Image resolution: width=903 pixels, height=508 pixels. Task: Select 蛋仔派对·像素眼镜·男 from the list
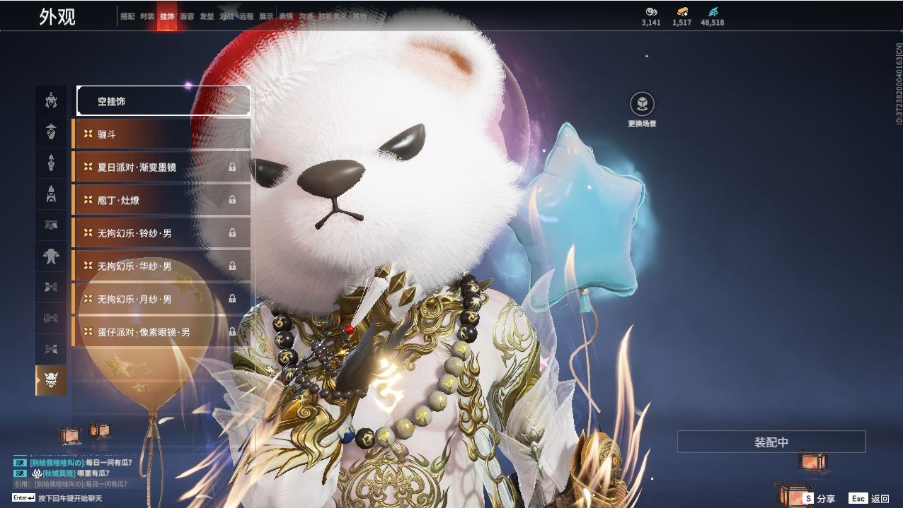pyautogui.click(x=162, y=332)
